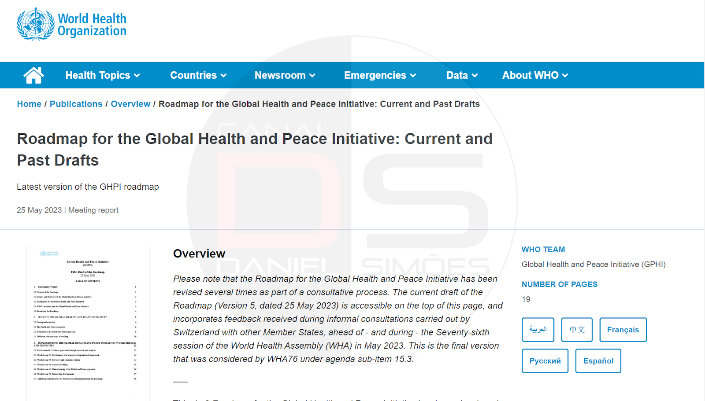This screenshot has height=401, width=705.
Task: Click the current page title in the breadcrumb
Action: [319, 104]
